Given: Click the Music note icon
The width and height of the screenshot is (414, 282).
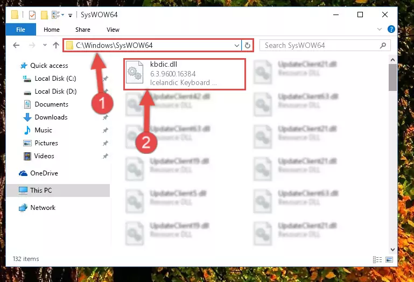Looking at the screenshot, I should pos(27,130).
